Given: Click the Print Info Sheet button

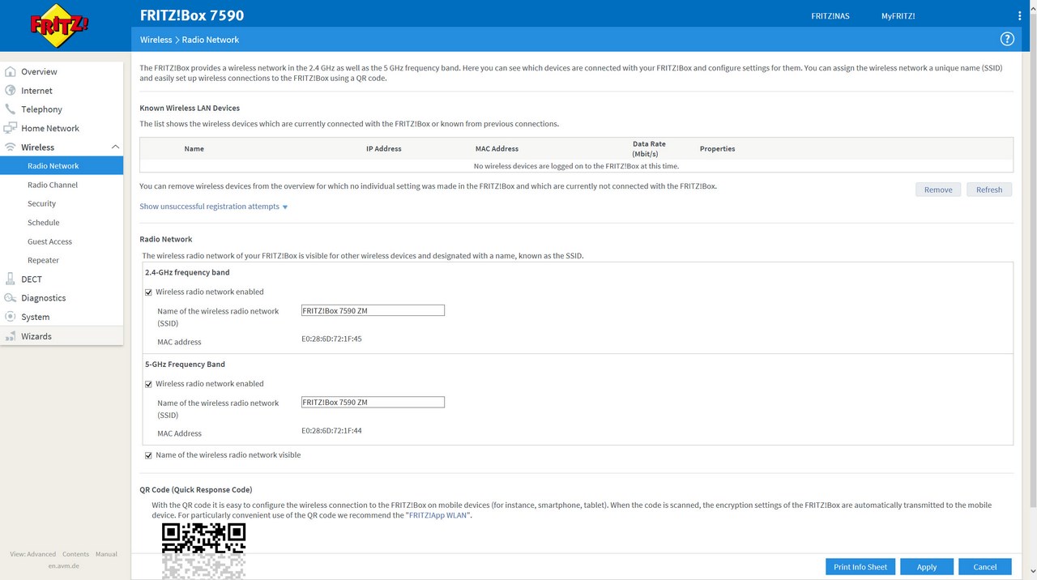Looking at the screenshot, I should 860,567.
